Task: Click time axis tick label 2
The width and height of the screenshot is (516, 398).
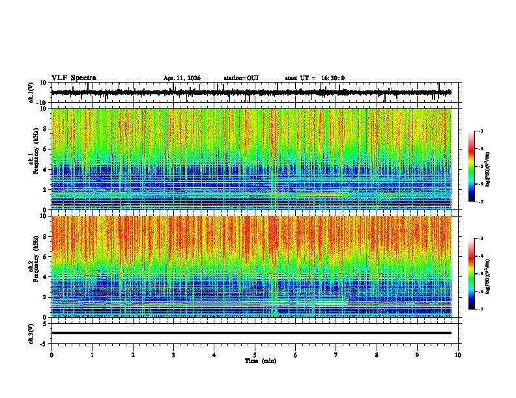Action: (133, 355)
